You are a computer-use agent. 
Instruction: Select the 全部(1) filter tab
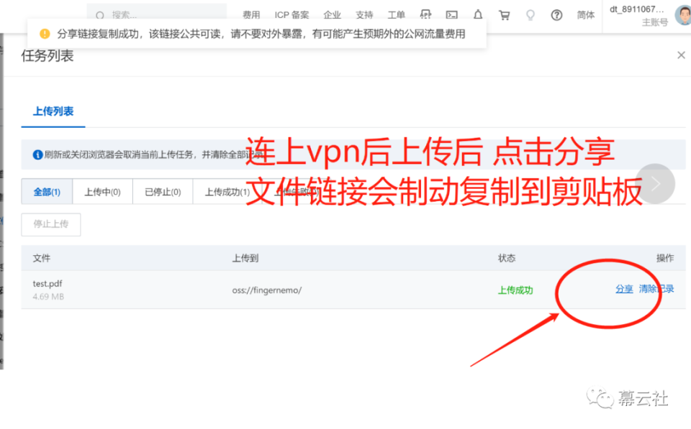(x=46, y=191)
